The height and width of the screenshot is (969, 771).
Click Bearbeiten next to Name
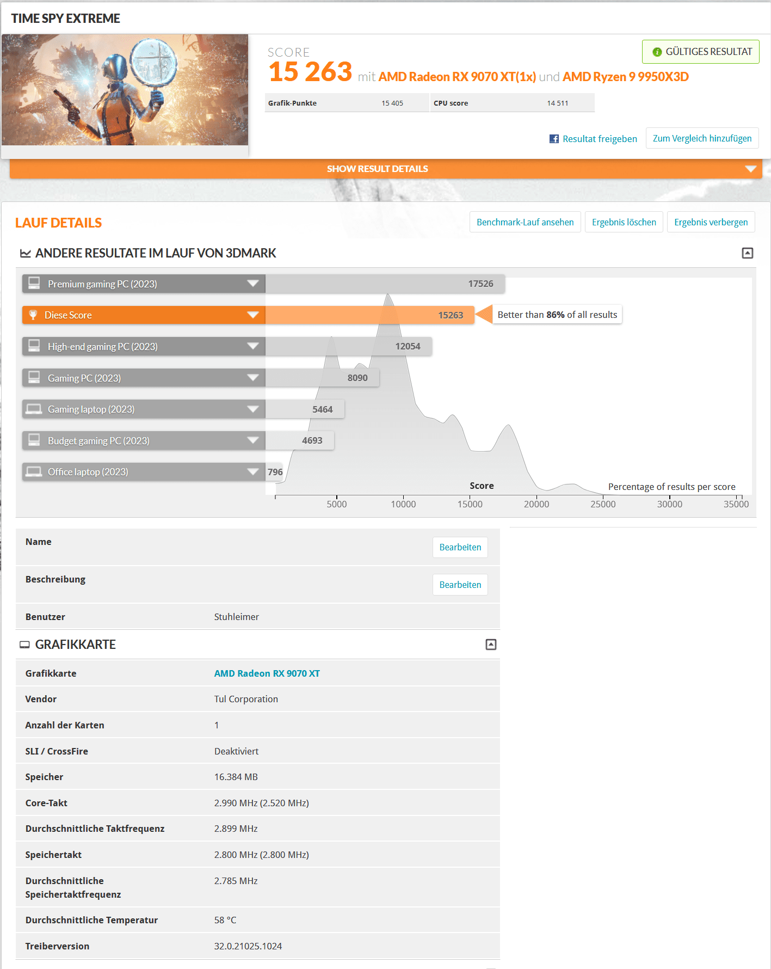click(460, 547)
